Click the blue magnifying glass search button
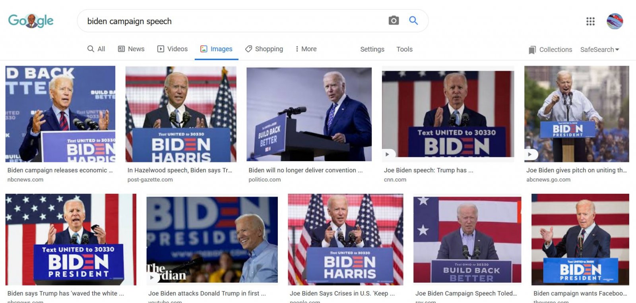 413,20
